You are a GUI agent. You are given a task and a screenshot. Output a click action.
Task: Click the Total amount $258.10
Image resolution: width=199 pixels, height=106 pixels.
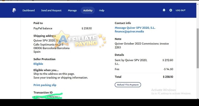(x=168, y=77)
